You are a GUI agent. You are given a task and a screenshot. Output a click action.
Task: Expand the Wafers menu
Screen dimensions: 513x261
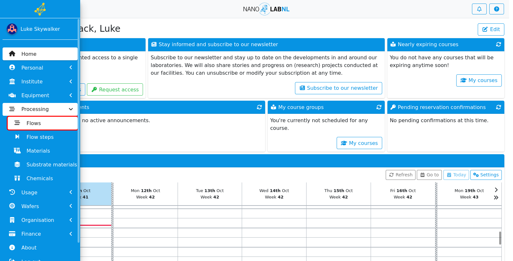click(40, 206)
